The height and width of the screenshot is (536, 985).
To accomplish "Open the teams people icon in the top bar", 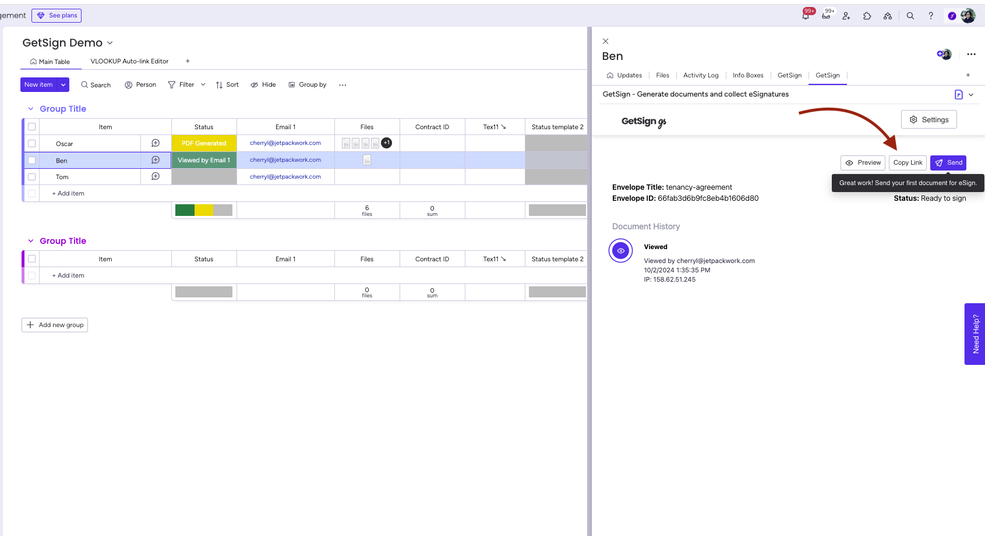I will [x=888, y=16].
